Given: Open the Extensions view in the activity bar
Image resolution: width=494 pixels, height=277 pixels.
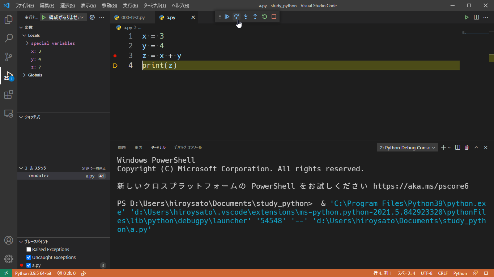Looking at the screenshot, I should pos(8,94).
